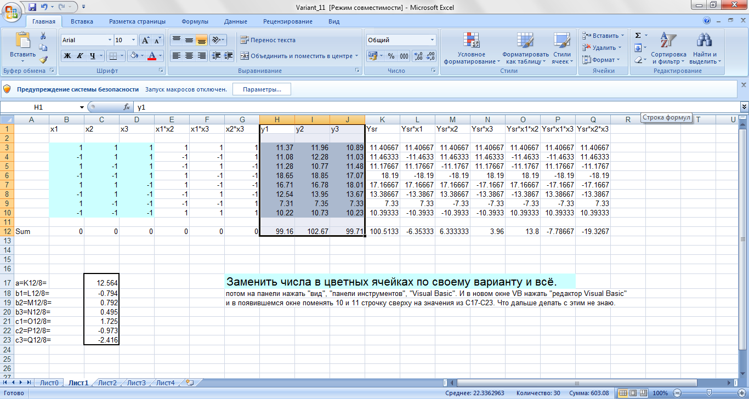749x399 pixels.
Task: Adjust the zoom slider in status bar
Action: click(708, 393)
